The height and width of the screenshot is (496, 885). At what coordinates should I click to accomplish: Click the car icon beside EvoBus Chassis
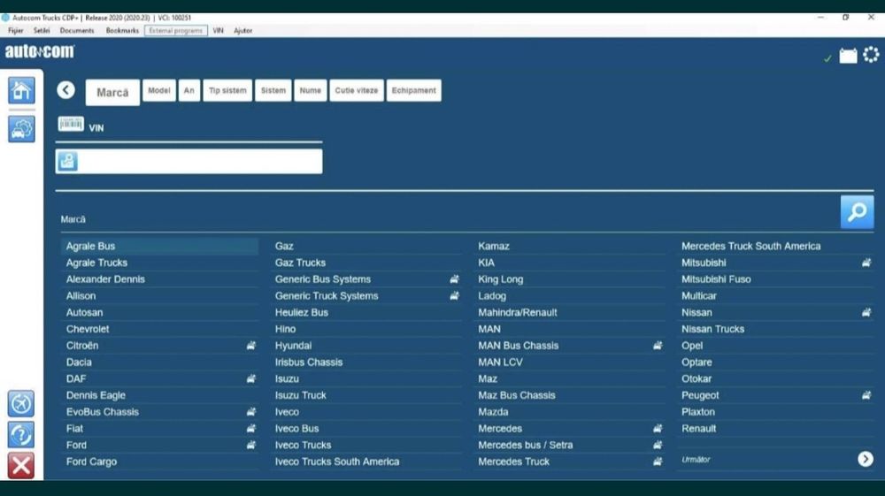pos(251,412)
